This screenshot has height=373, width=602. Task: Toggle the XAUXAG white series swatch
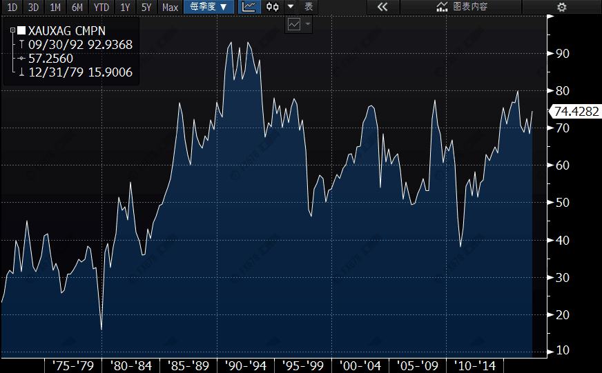click(21, 30)
